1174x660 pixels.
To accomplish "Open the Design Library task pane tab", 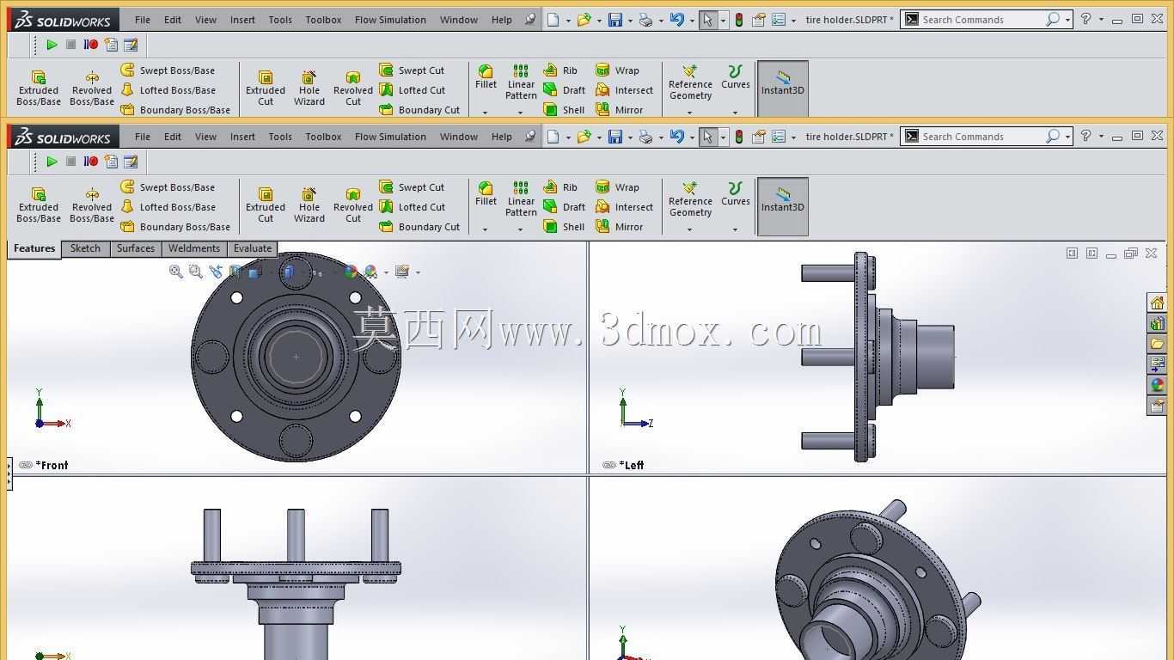I will click(1157, 323).
